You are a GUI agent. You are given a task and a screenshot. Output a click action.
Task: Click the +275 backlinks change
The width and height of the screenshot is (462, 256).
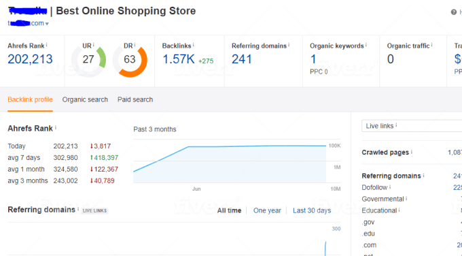click(x=206, y=61)
